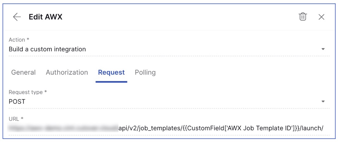Switch to the Polling tab

(x=145, y=73)
